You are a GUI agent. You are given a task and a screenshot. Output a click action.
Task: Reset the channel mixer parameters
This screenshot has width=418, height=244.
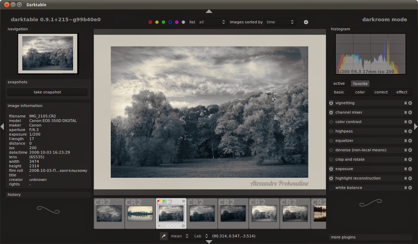point(410,112)
